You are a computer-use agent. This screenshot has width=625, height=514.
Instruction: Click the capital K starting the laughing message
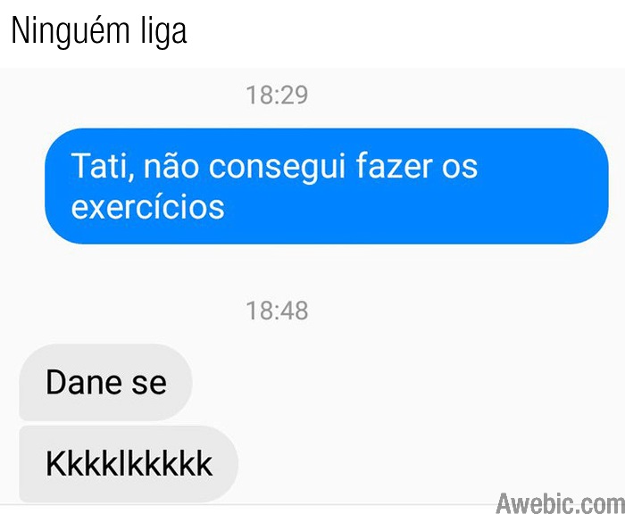56,463
